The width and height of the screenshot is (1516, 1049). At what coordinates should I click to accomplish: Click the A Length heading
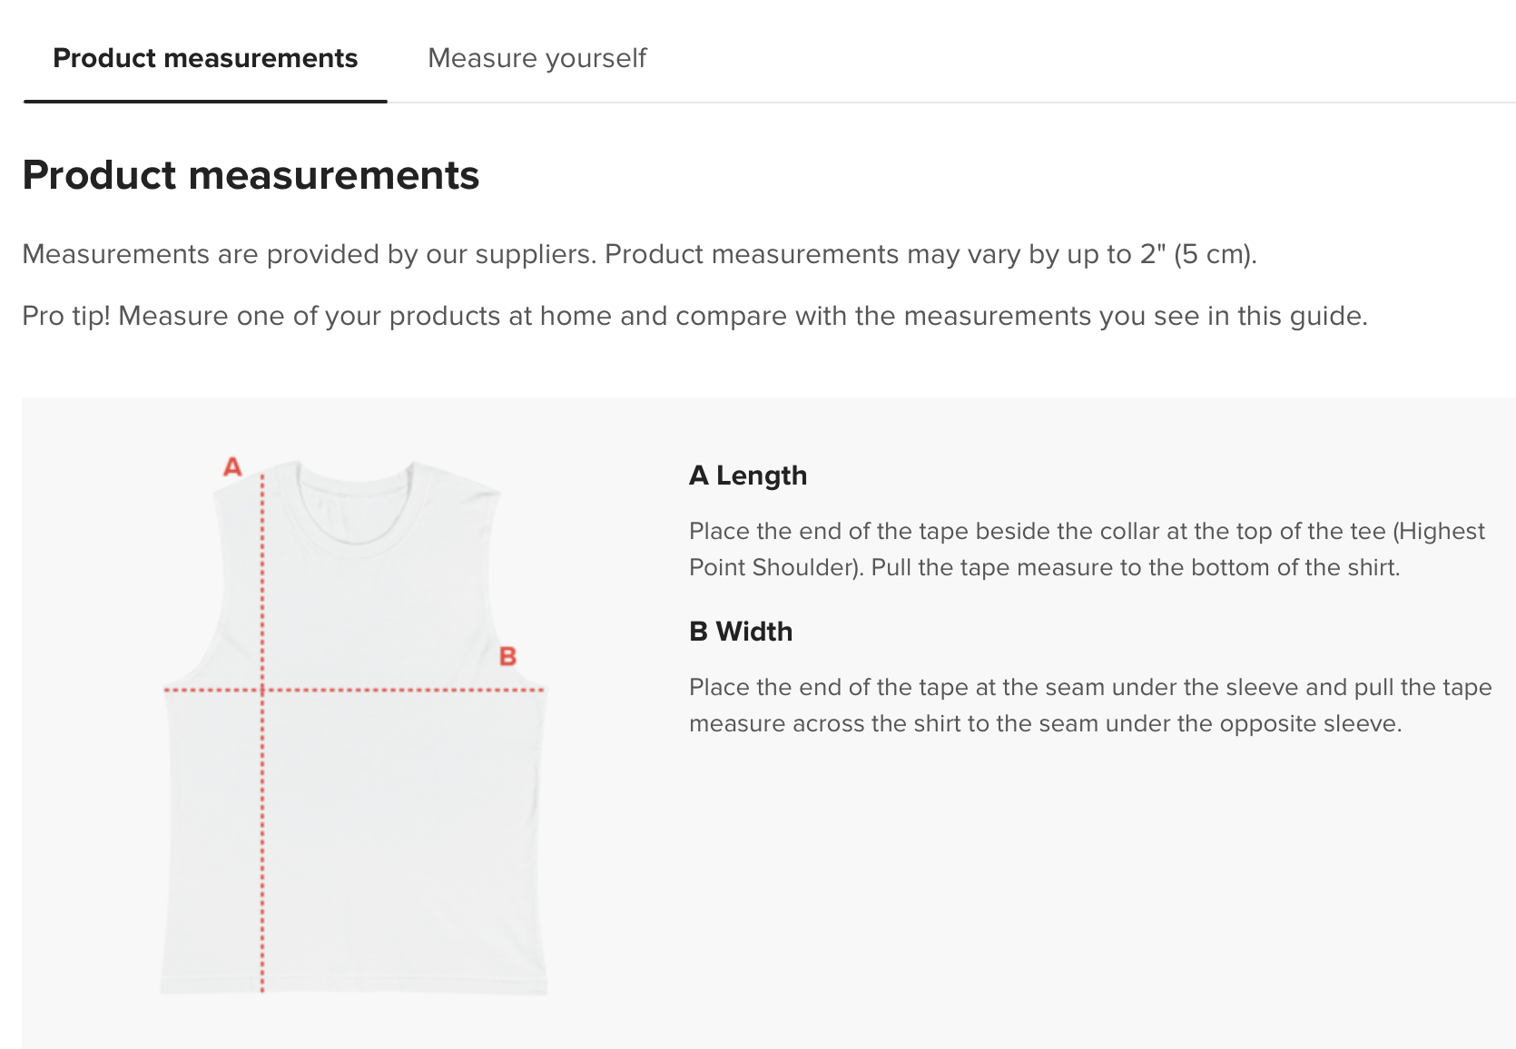[748, 475]
